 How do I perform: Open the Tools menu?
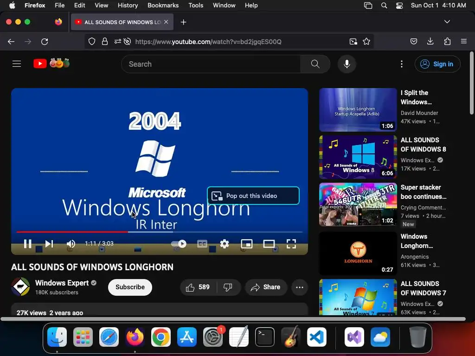tap(196, 5)
